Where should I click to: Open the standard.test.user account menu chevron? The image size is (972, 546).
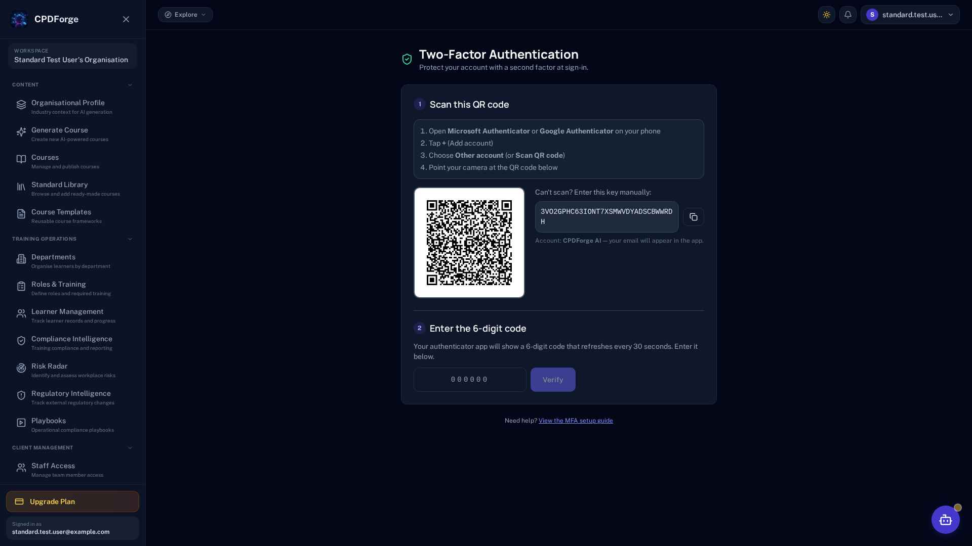pyautogui.click(x=951, y=15)
